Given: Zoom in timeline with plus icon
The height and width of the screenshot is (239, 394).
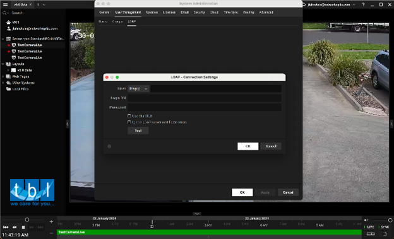Looking at the screenshot, I should (51, 222).
